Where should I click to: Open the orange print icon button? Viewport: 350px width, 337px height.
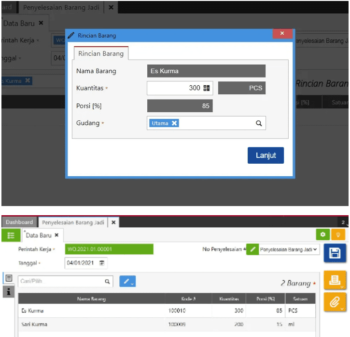tap(335, 280)
